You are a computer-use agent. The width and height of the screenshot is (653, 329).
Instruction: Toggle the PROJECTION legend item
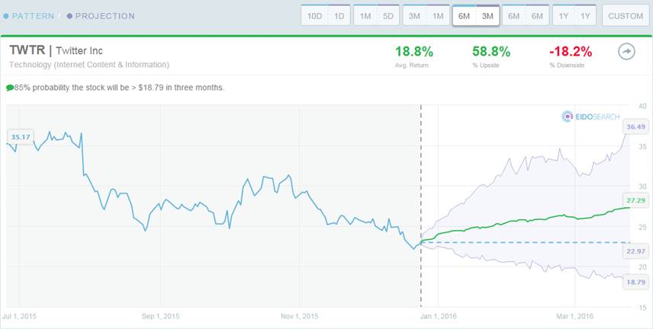pos(101,16)
